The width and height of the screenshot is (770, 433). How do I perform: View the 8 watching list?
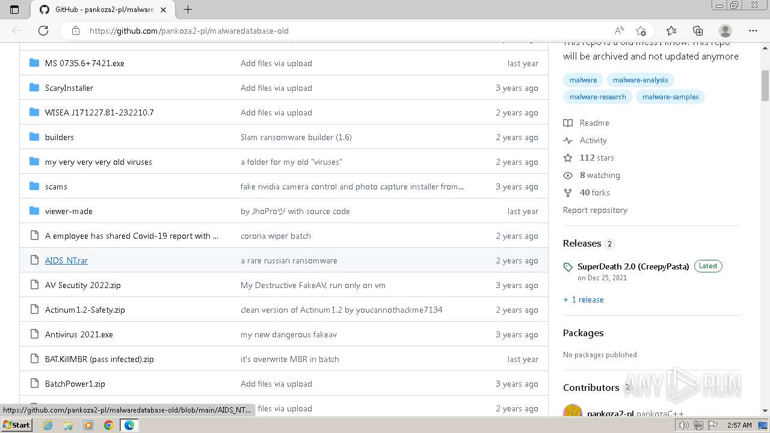(600, 175)
